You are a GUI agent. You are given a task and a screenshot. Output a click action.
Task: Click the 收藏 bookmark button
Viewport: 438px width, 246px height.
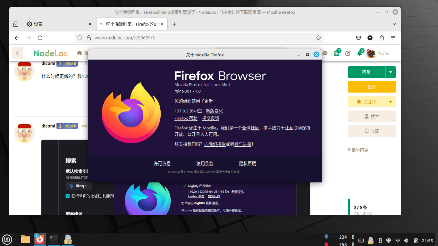click(x=372, y=131)
